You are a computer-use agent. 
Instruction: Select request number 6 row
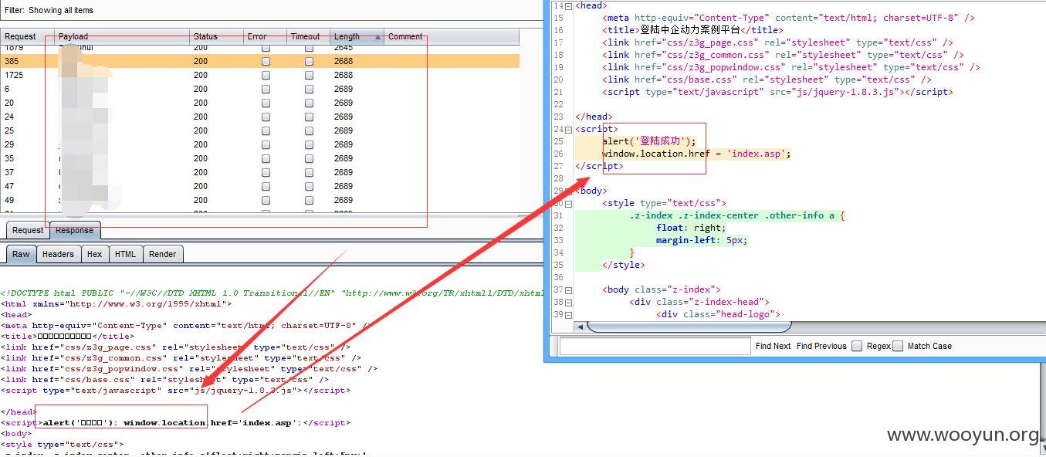259,89
